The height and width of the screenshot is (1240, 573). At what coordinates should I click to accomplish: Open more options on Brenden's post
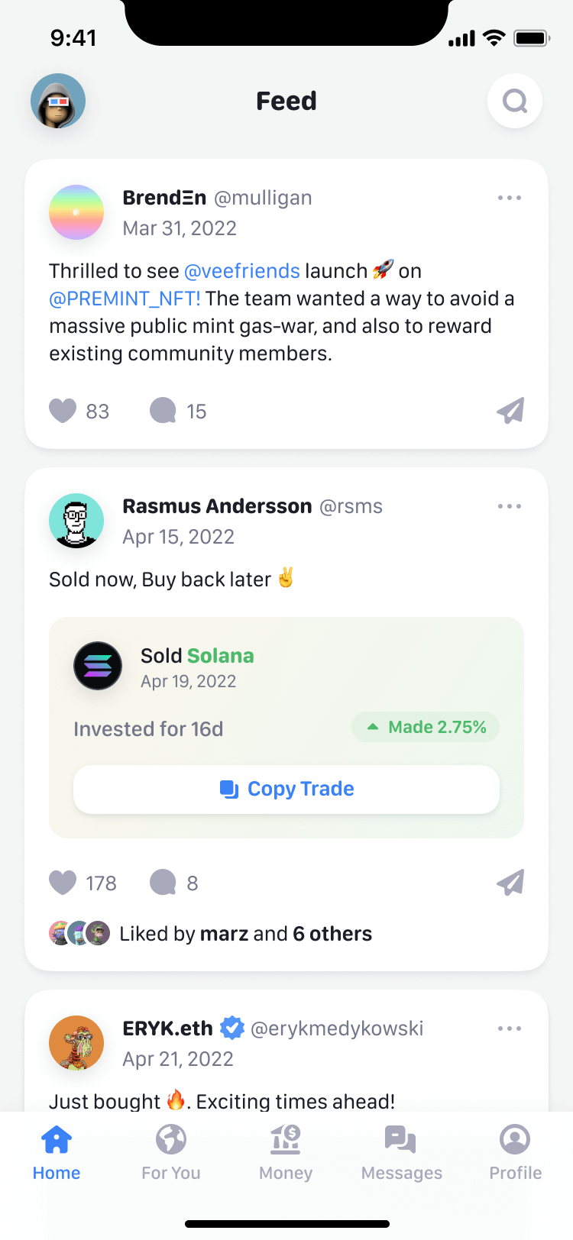point(510,198)
